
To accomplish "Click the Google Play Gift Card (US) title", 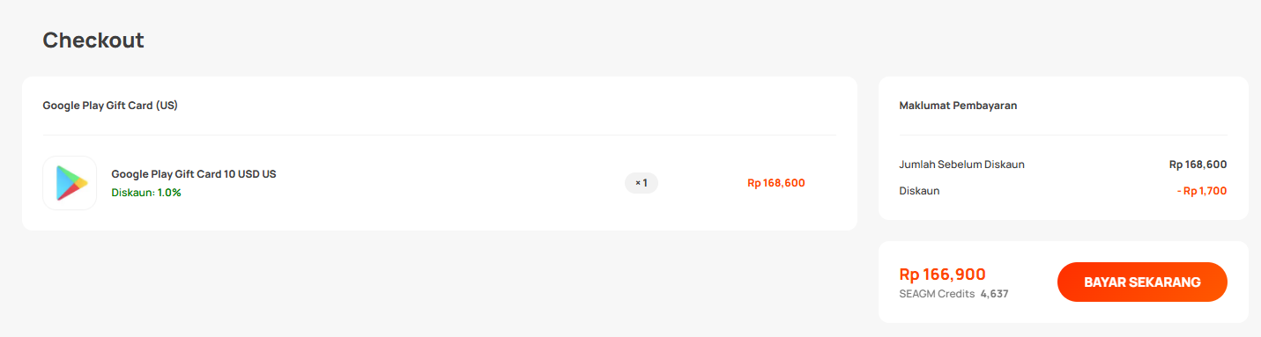I will [x=110, y=106].
